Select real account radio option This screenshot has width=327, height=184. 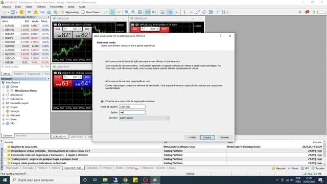point(102,81)
